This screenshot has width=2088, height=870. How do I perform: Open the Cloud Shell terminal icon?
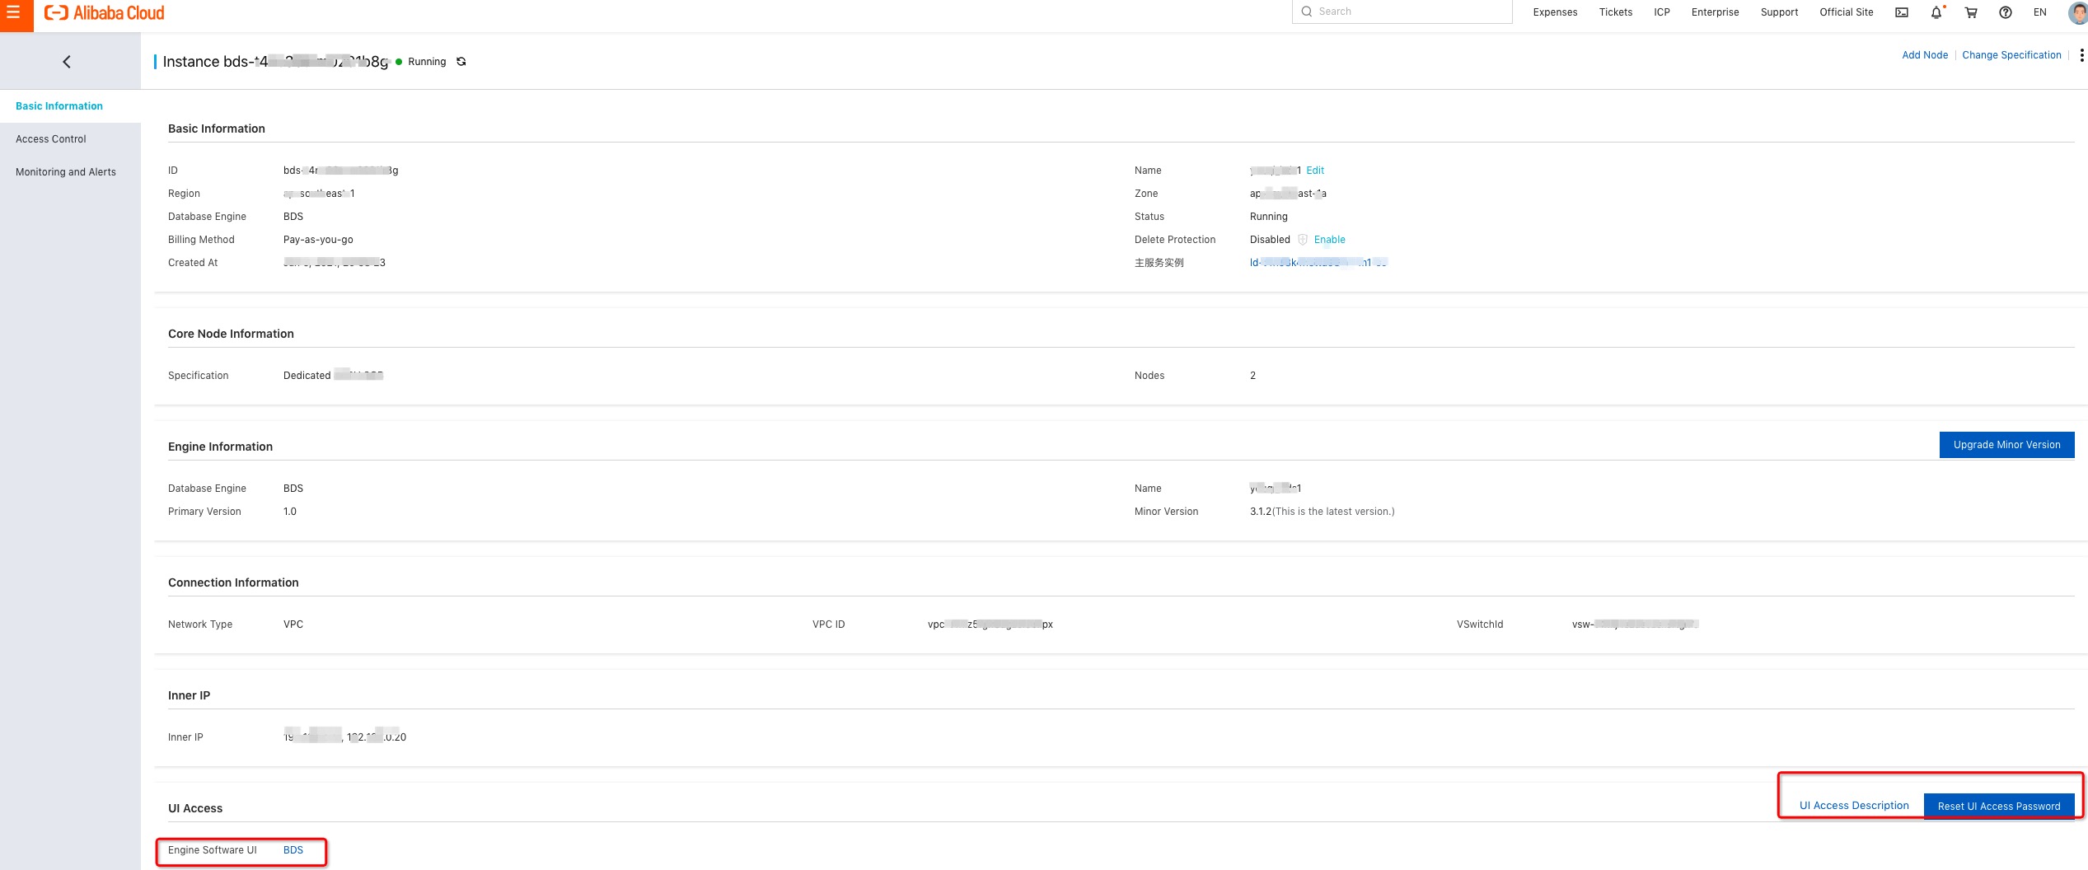[x=1901, y=12]
